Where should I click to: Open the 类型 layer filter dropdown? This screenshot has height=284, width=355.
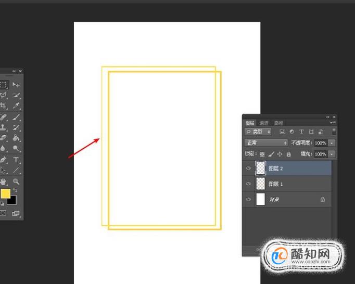coord(258,132)
